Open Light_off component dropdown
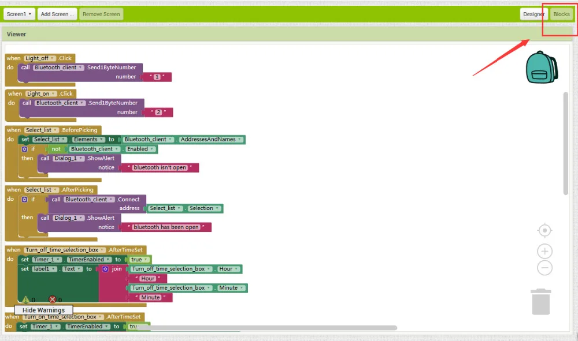The width and height of the screenshot is (578, 341). pos(40,58)
